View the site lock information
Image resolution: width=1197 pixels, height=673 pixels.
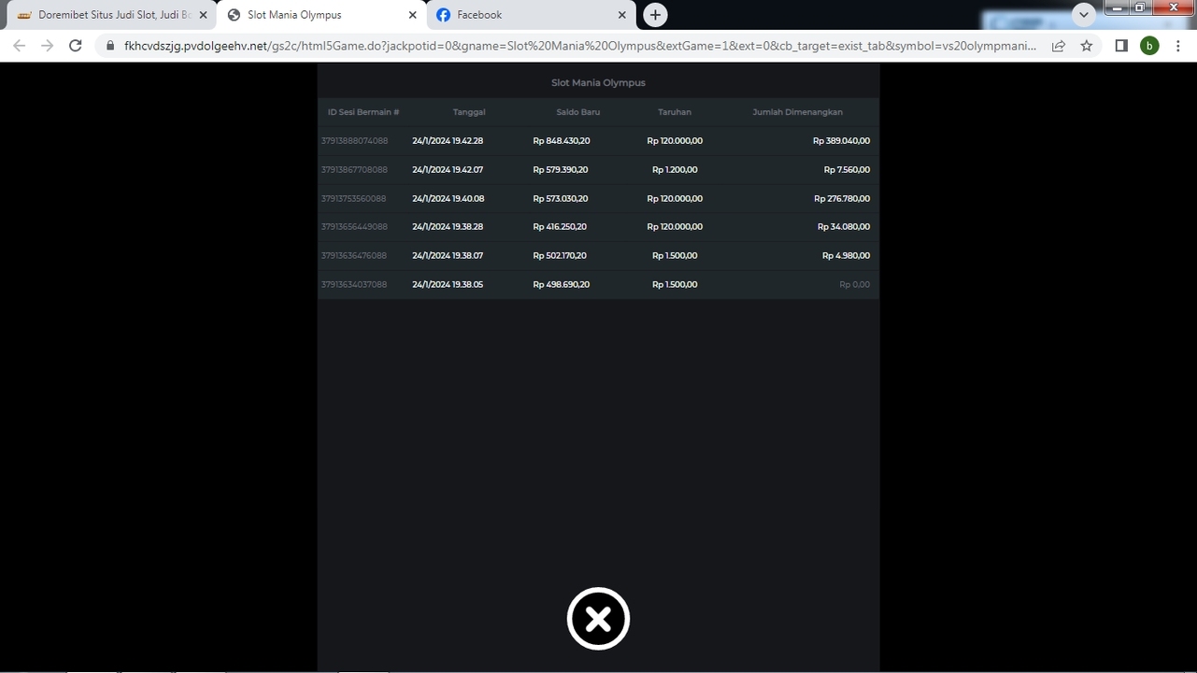110,46
